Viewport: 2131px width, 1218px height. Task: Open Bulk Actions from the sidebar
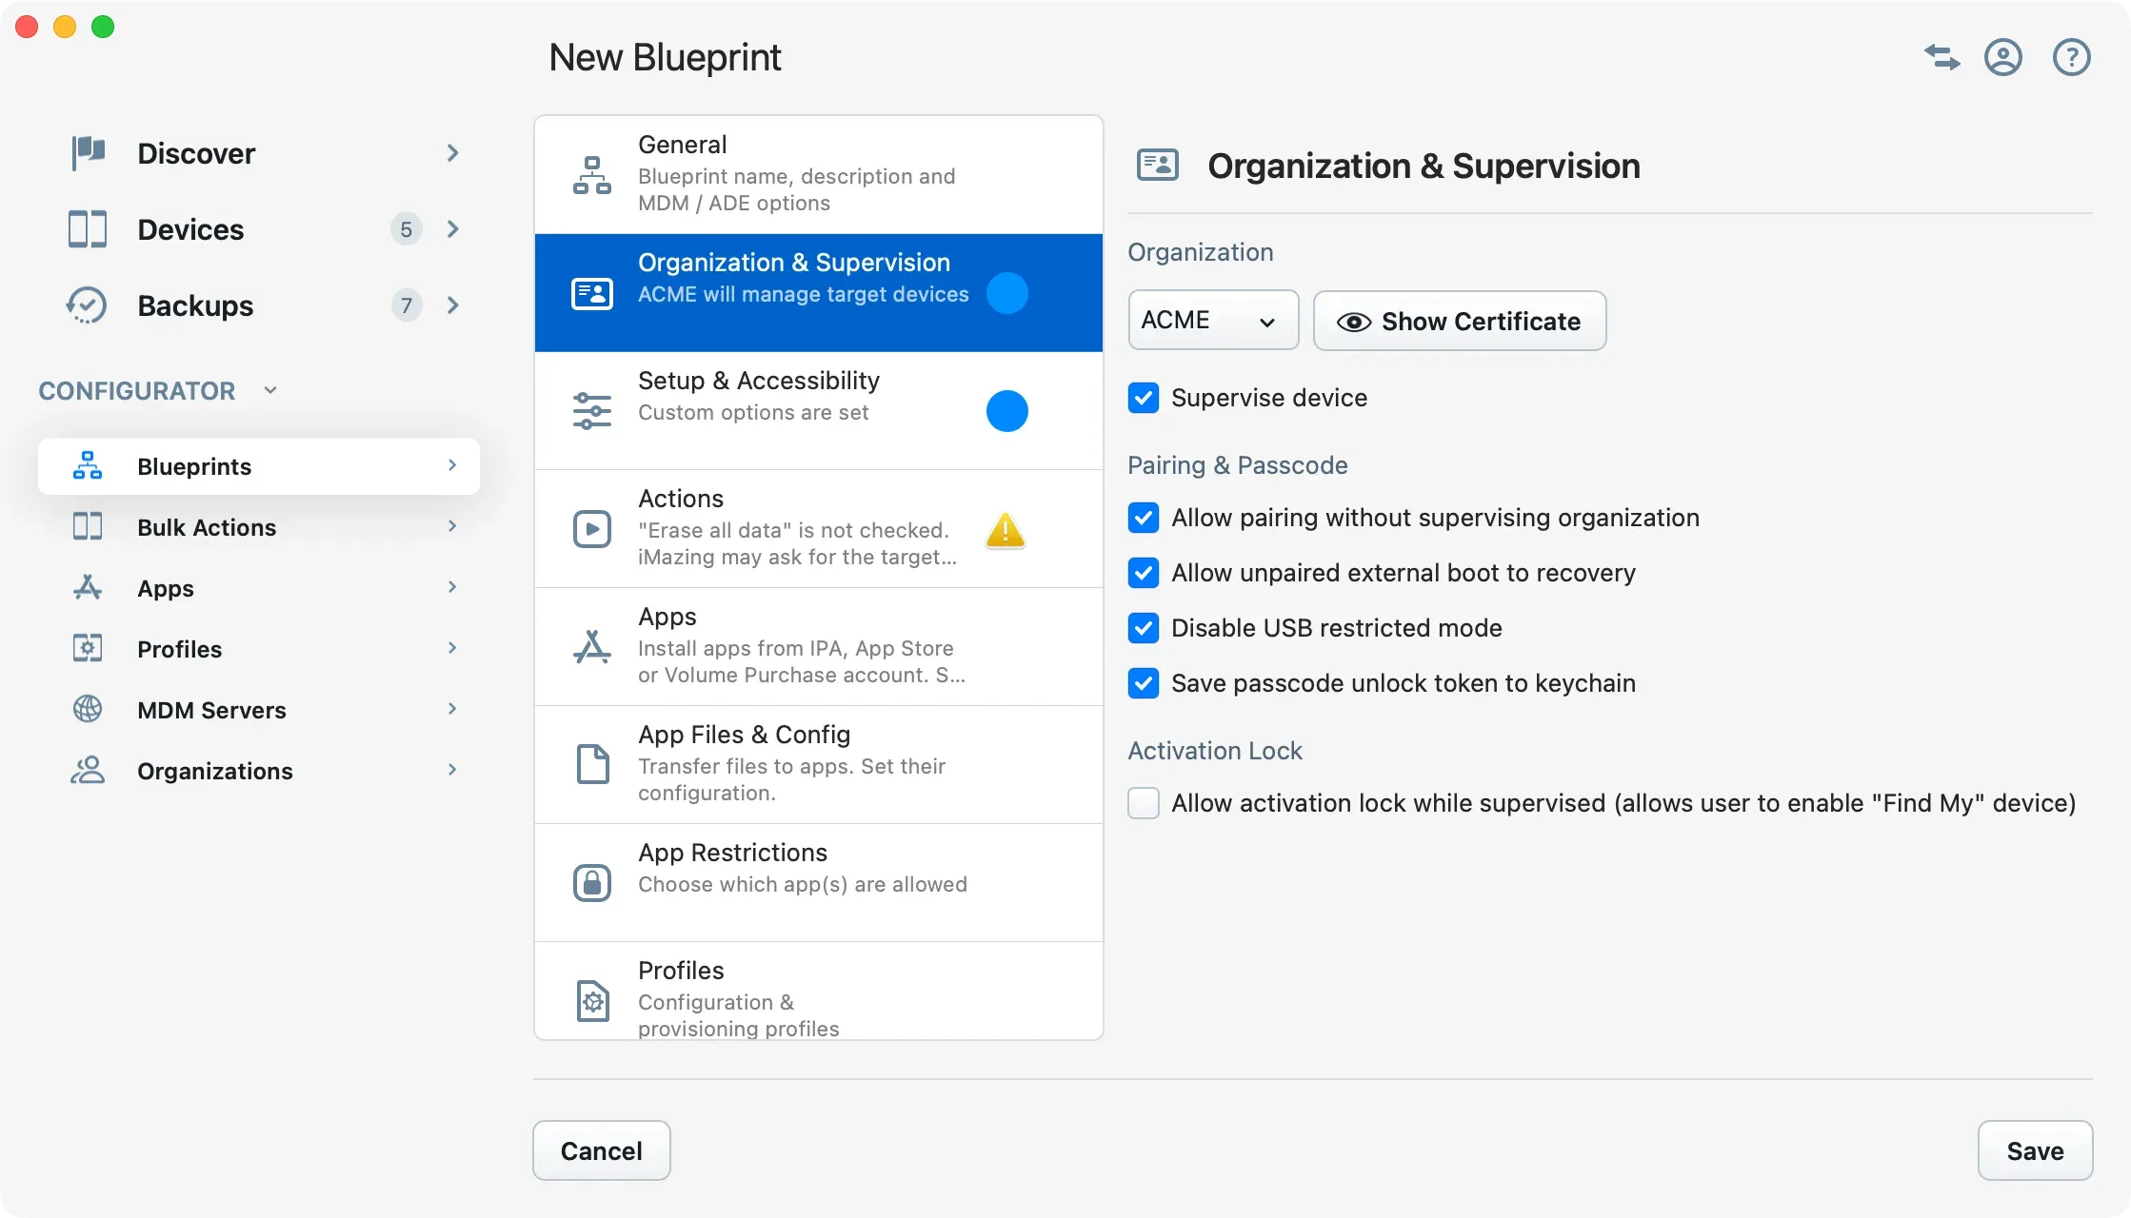(x=206, y=526)
